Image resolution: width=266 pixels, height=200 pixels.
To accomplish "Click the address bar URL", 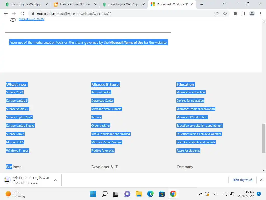I will [74, 14].
